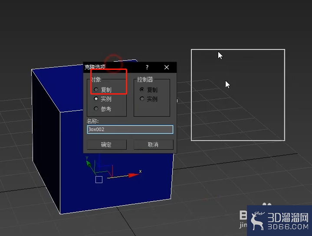Image resolution: width=312 pixels, height=236 pixels.
Task: Cancel the clone with 取消 button
Action: click(x=154, y=144)
